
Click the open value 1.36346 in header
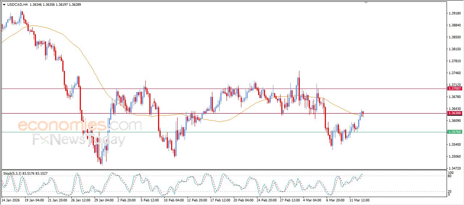(x=37, y=4)
